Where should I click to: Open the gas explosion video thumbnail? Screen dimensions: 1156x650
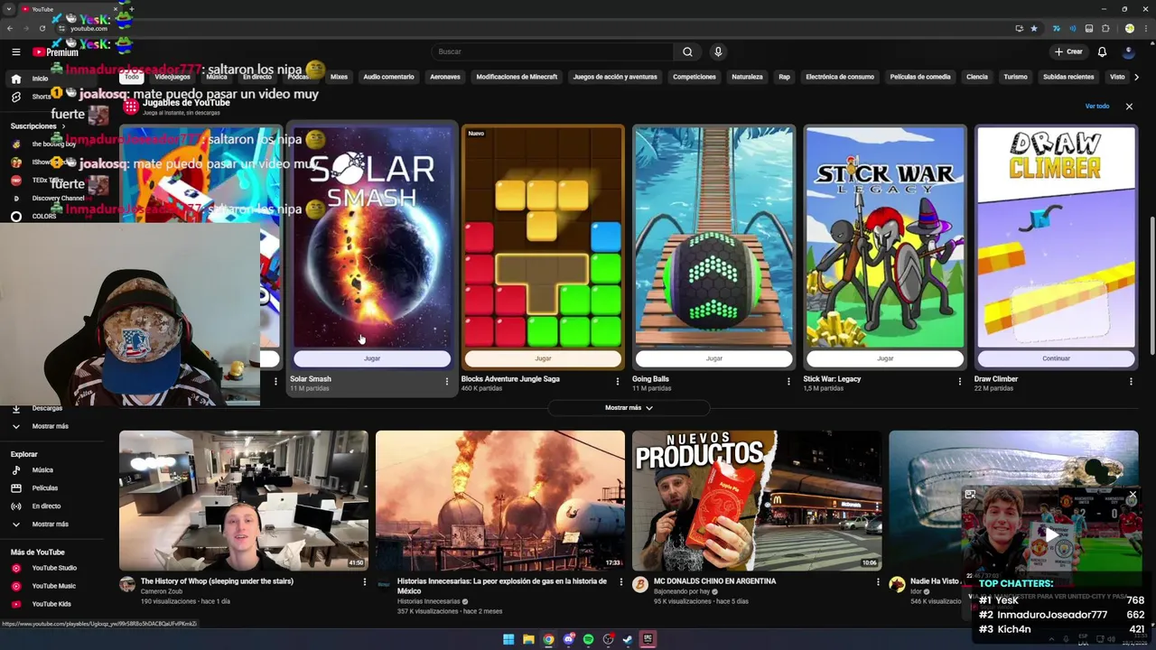500,500
